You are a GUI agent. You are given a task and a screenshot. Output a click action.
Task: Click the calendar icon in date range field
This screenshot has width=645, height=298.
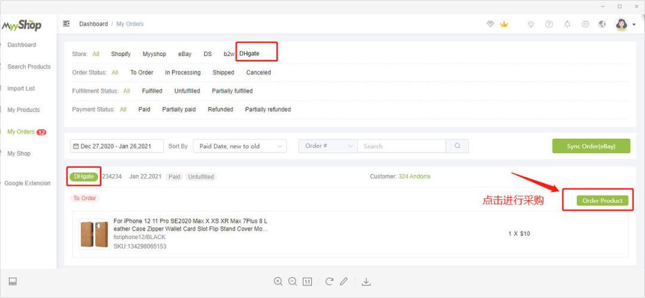point(76,146)
